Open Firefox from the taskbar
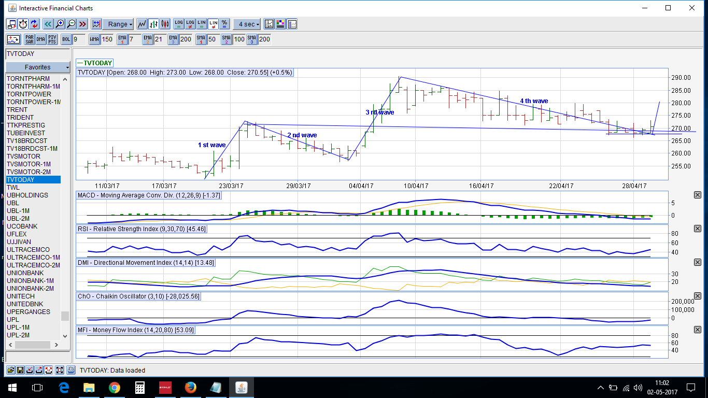The image size is (708, 398). [190, 387]
